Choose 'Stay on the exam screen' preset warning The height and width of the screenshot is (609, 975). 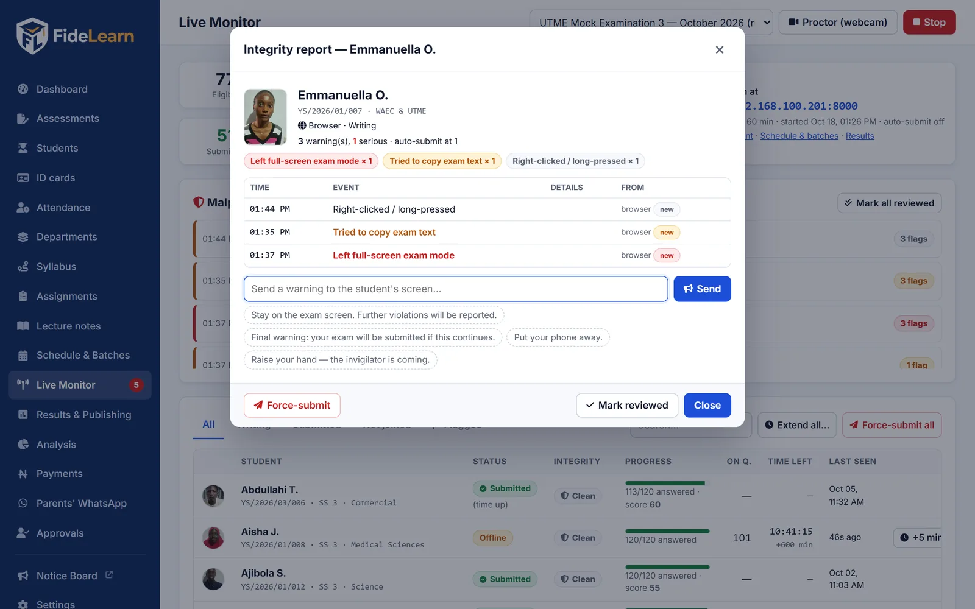[x=374, y=315]
